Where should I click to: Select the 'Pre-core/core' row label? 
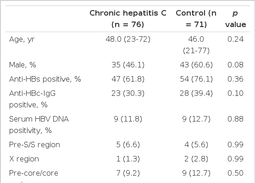point(33,173)
